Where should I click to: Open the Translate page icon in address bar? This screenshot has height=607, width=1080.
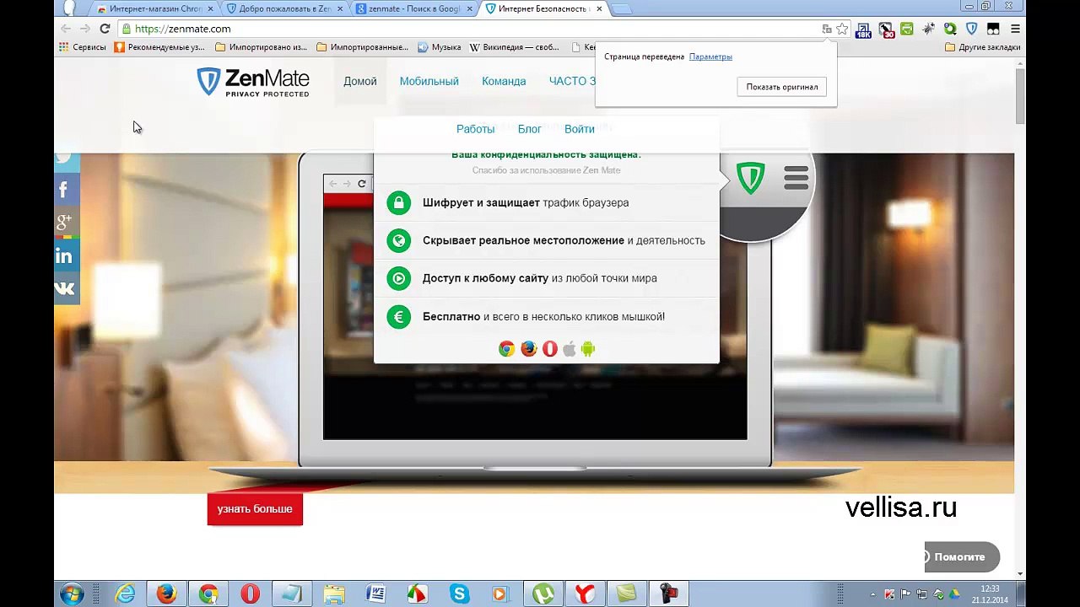(x=827, y=29)
